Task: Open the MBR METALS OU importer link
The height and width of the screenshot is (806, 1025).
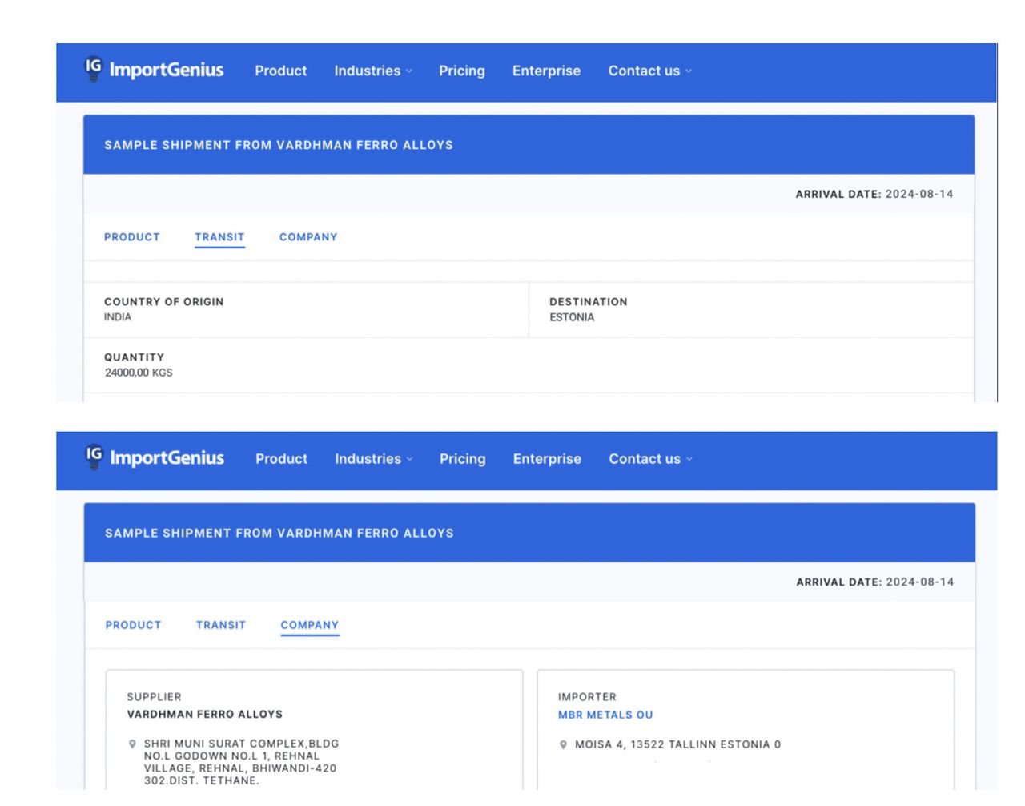Action: (x=605, y=715)
